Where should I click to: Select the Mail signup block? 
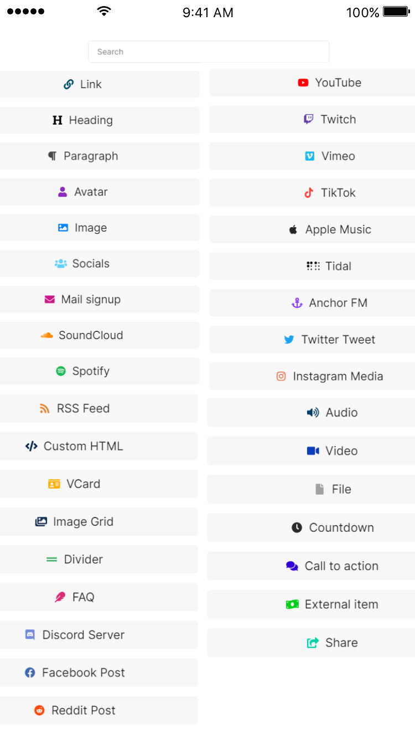[100, 300]
